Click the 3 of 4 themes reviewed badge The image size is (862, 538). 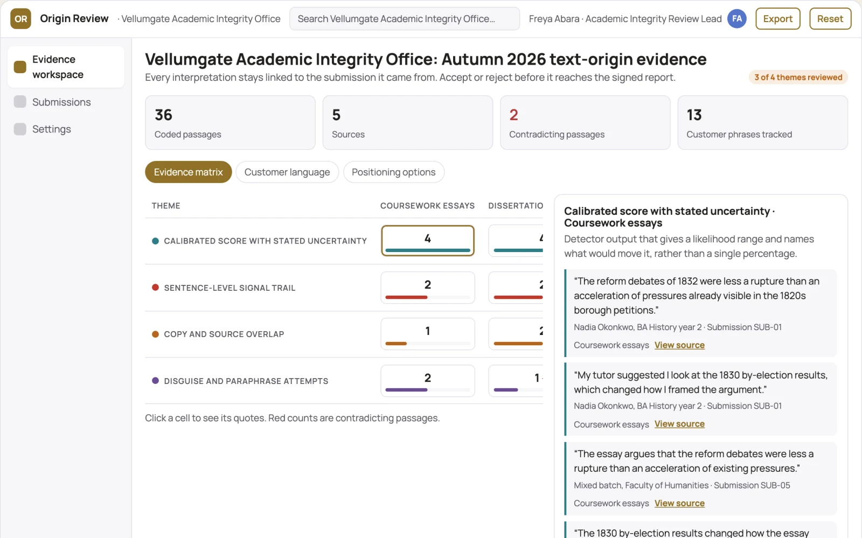tap(798, 78)
